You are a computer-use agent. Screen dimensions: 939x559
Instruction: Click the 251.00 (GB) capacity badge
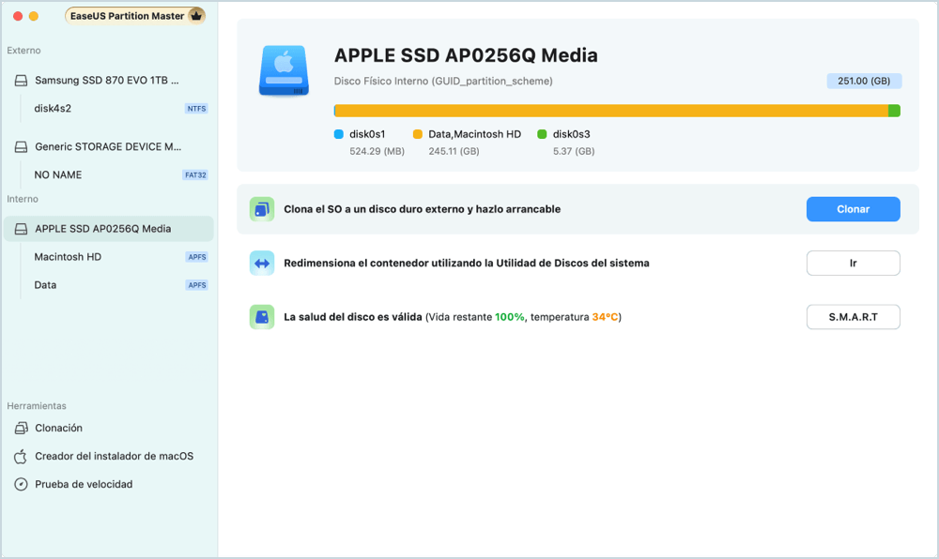[864, 81]
